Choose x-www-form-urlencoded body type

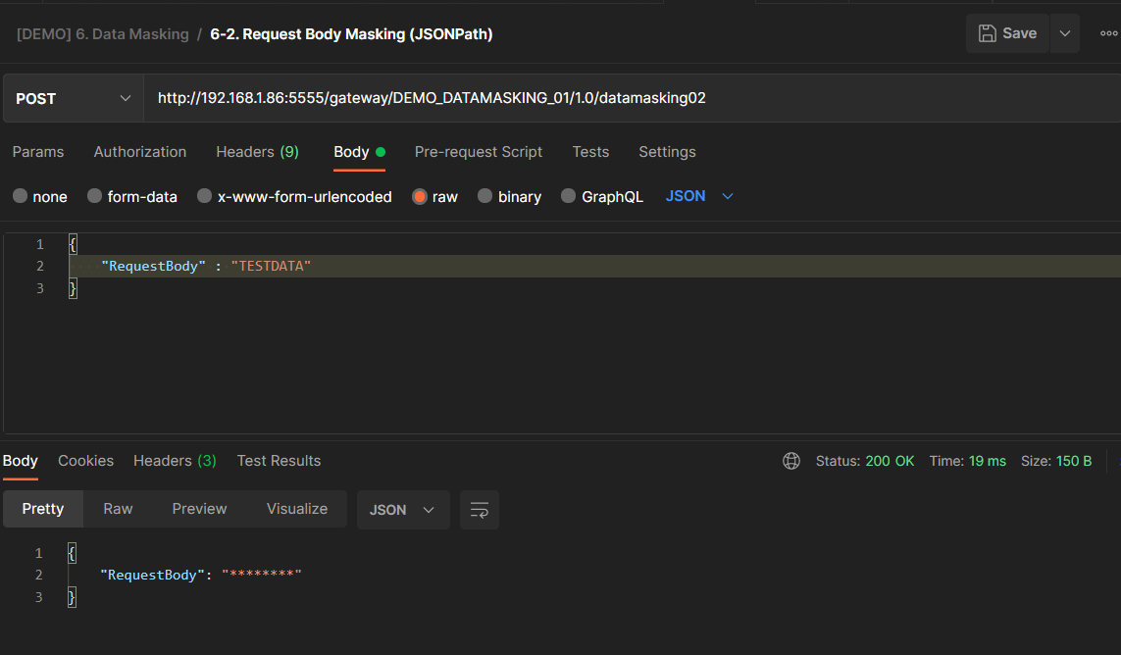tap(205, 196)
